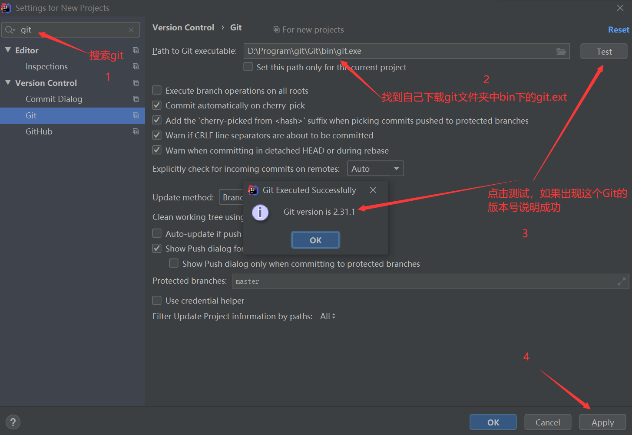Click the IntelliJ logo in Git dialog title
The width and height of the screenshot is (632, 435).
tap(253, 190)
